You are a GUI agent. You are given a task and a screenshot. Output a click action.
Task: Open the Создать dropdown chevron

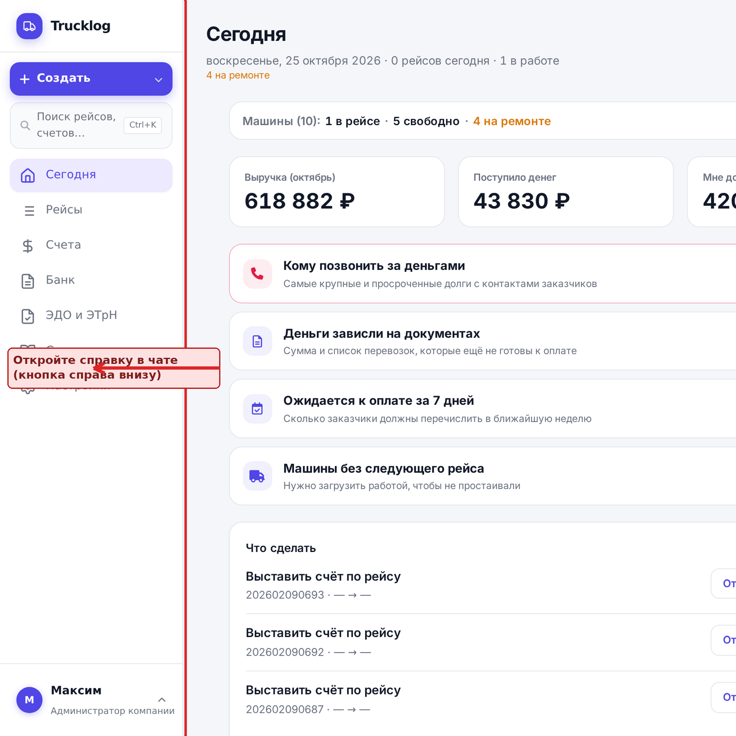point(158,80)
